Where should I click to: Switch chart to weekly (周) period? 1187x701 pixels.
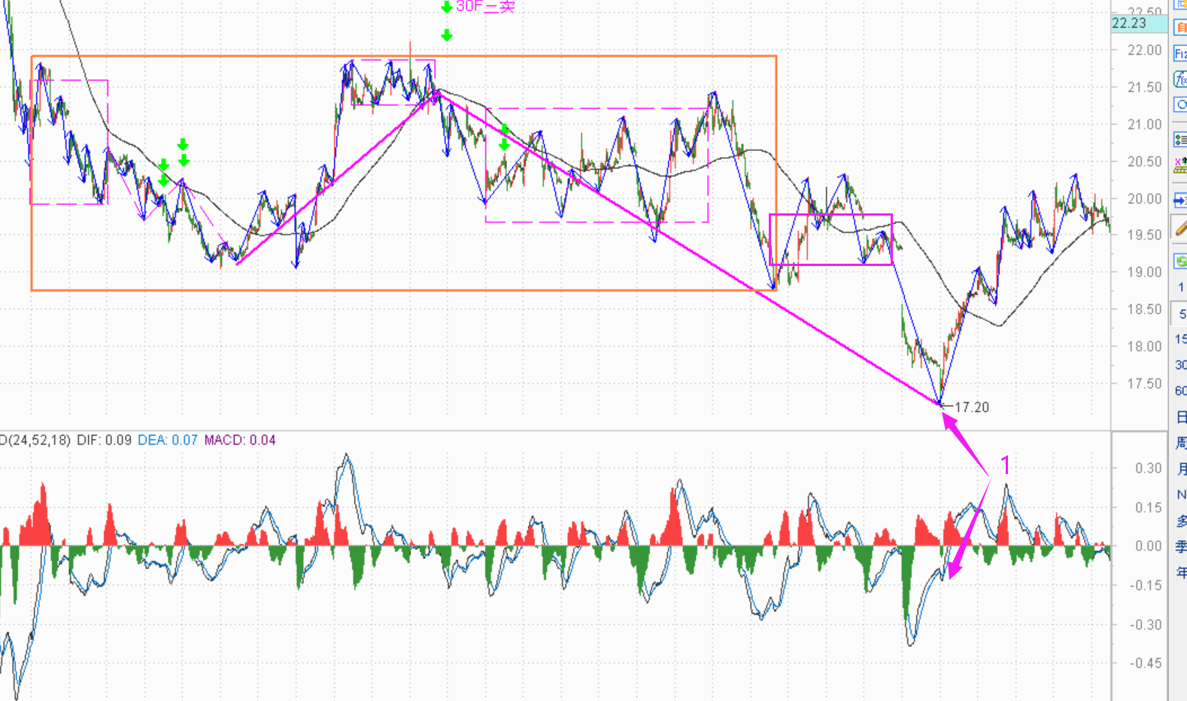coord(1181,443)
